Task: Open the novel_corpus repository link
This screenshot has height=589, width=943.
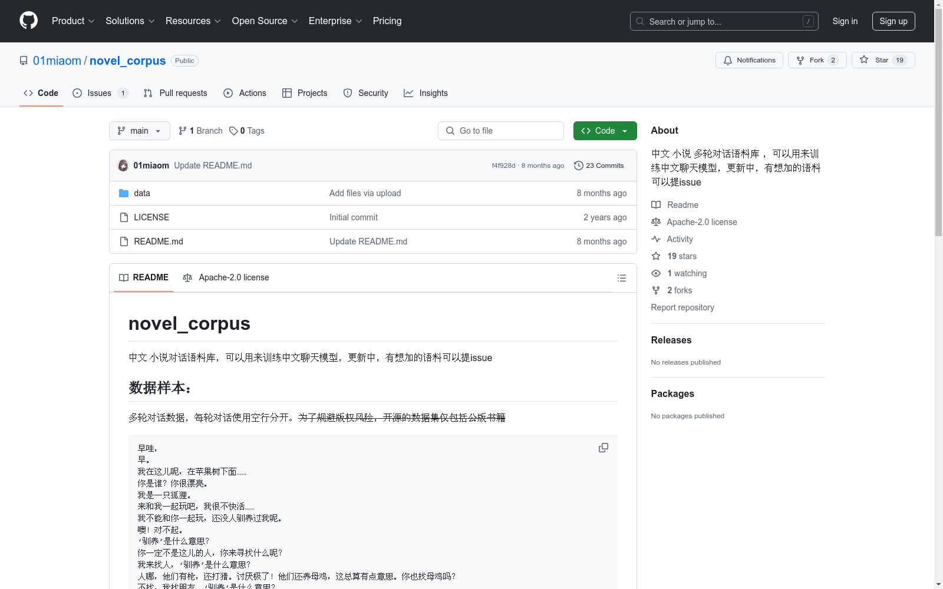Action: coord(127,61)
